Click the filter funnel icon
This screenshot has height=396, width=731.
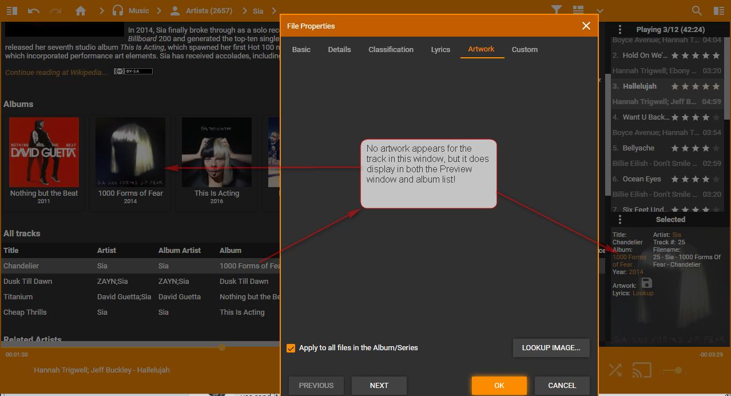pyautogui.click(x=556, y=10)
